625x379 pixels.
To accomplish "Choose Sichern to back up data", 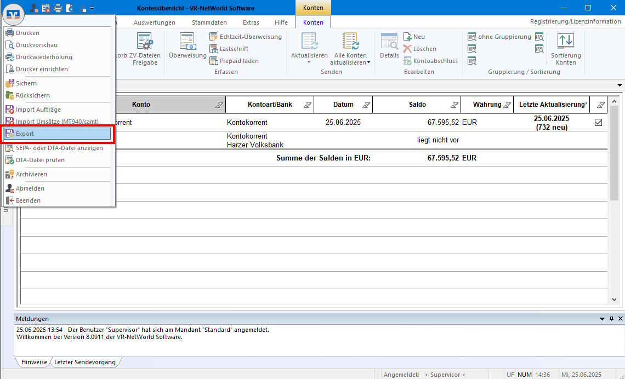I will tap(58, 83).
